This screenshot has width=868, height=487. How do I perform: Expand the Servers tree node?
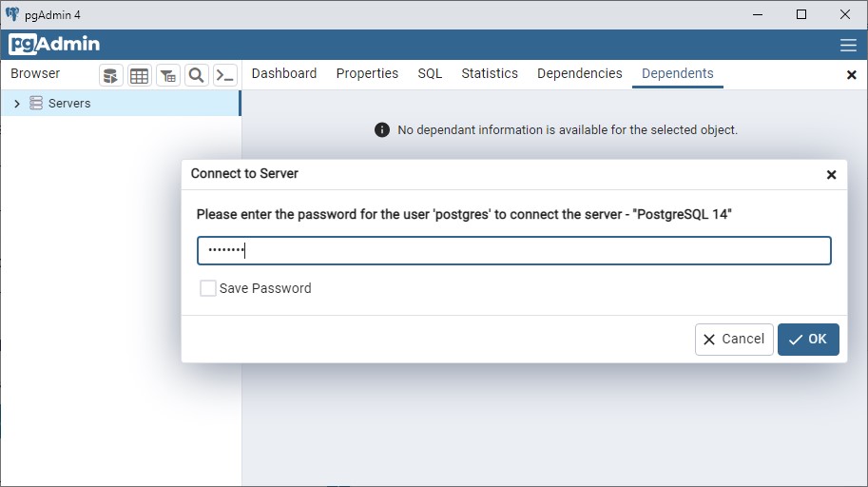(x=17, y=104)
